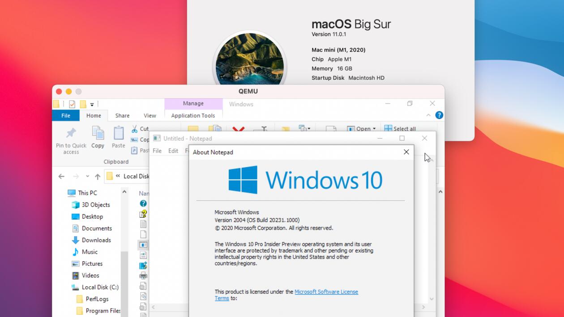Image resolution: width=564 pixels, height=317 pixels.
Task: Open the Customize Quick Access Toolbar dropdown
Action: pyautogui.click(x=92, y=105)
